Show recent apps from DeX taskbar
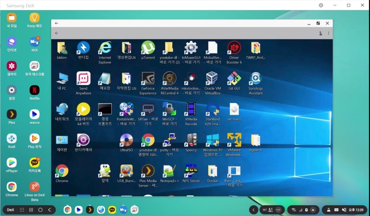 31,209
